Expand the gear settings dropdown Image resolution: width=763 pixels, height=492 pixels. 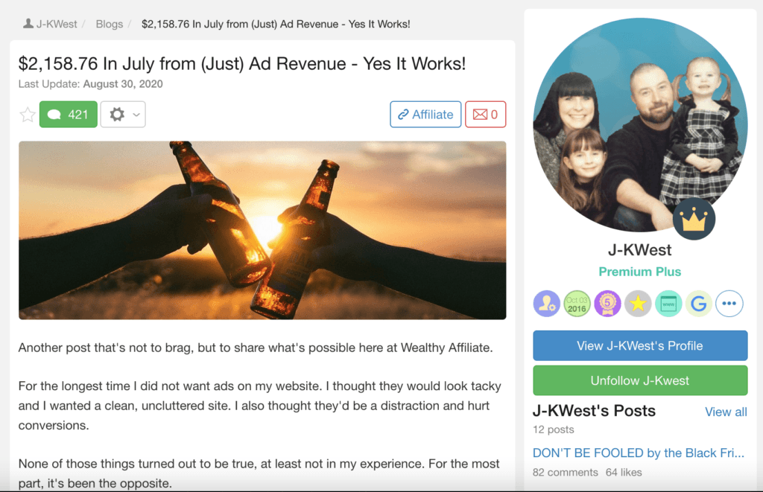click(x=123, y=114)
